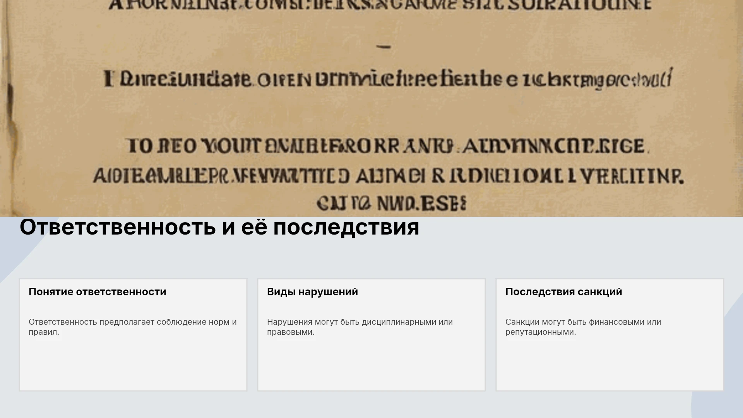Select the "Понятие ответственности" card title
743x418 pixels.
coord(98,292)
